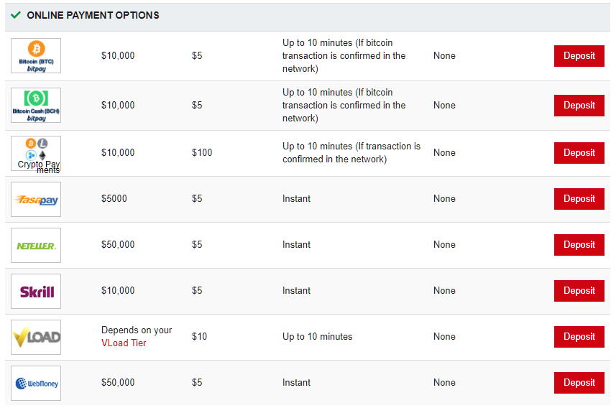Viewport: 616px width, 408px height.
Task: Open the VLoad Tier link
Action: (124, 343)
